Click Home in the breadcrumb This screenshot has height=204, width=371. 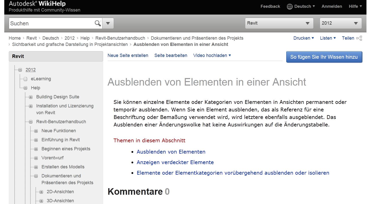pyautogui.click(x=15, y=38)
